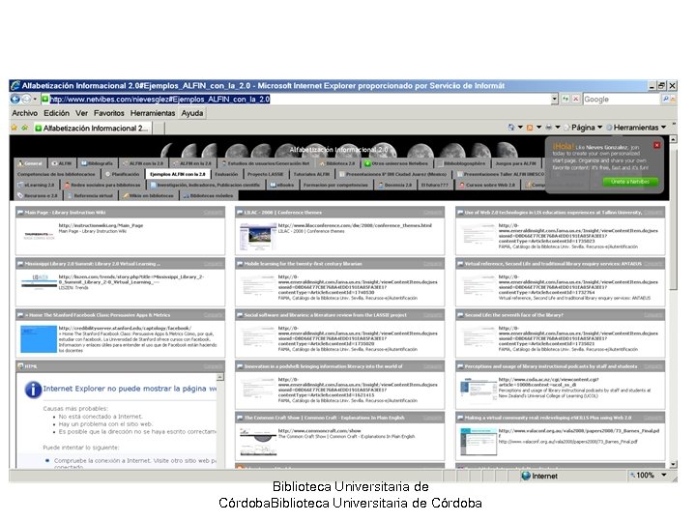Click the blue Stanford Facebook Class thumbnail
Image resolution: width=696 pixels, height=522 pixels.
click(39, 339)
